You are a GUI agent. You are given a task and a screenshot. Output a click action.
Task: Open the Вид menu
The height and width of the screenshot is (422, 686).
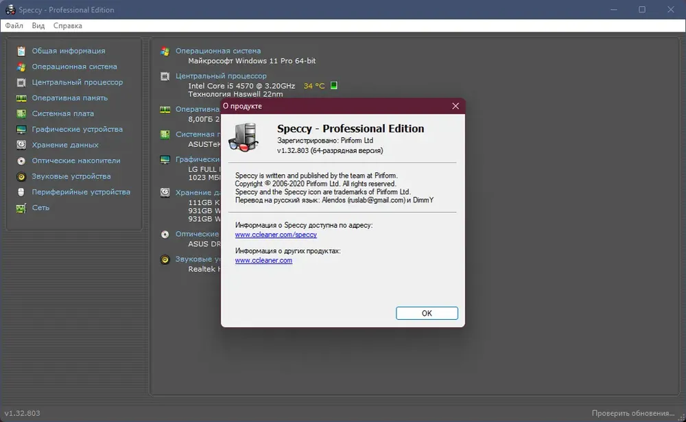[x=38, y=26]
